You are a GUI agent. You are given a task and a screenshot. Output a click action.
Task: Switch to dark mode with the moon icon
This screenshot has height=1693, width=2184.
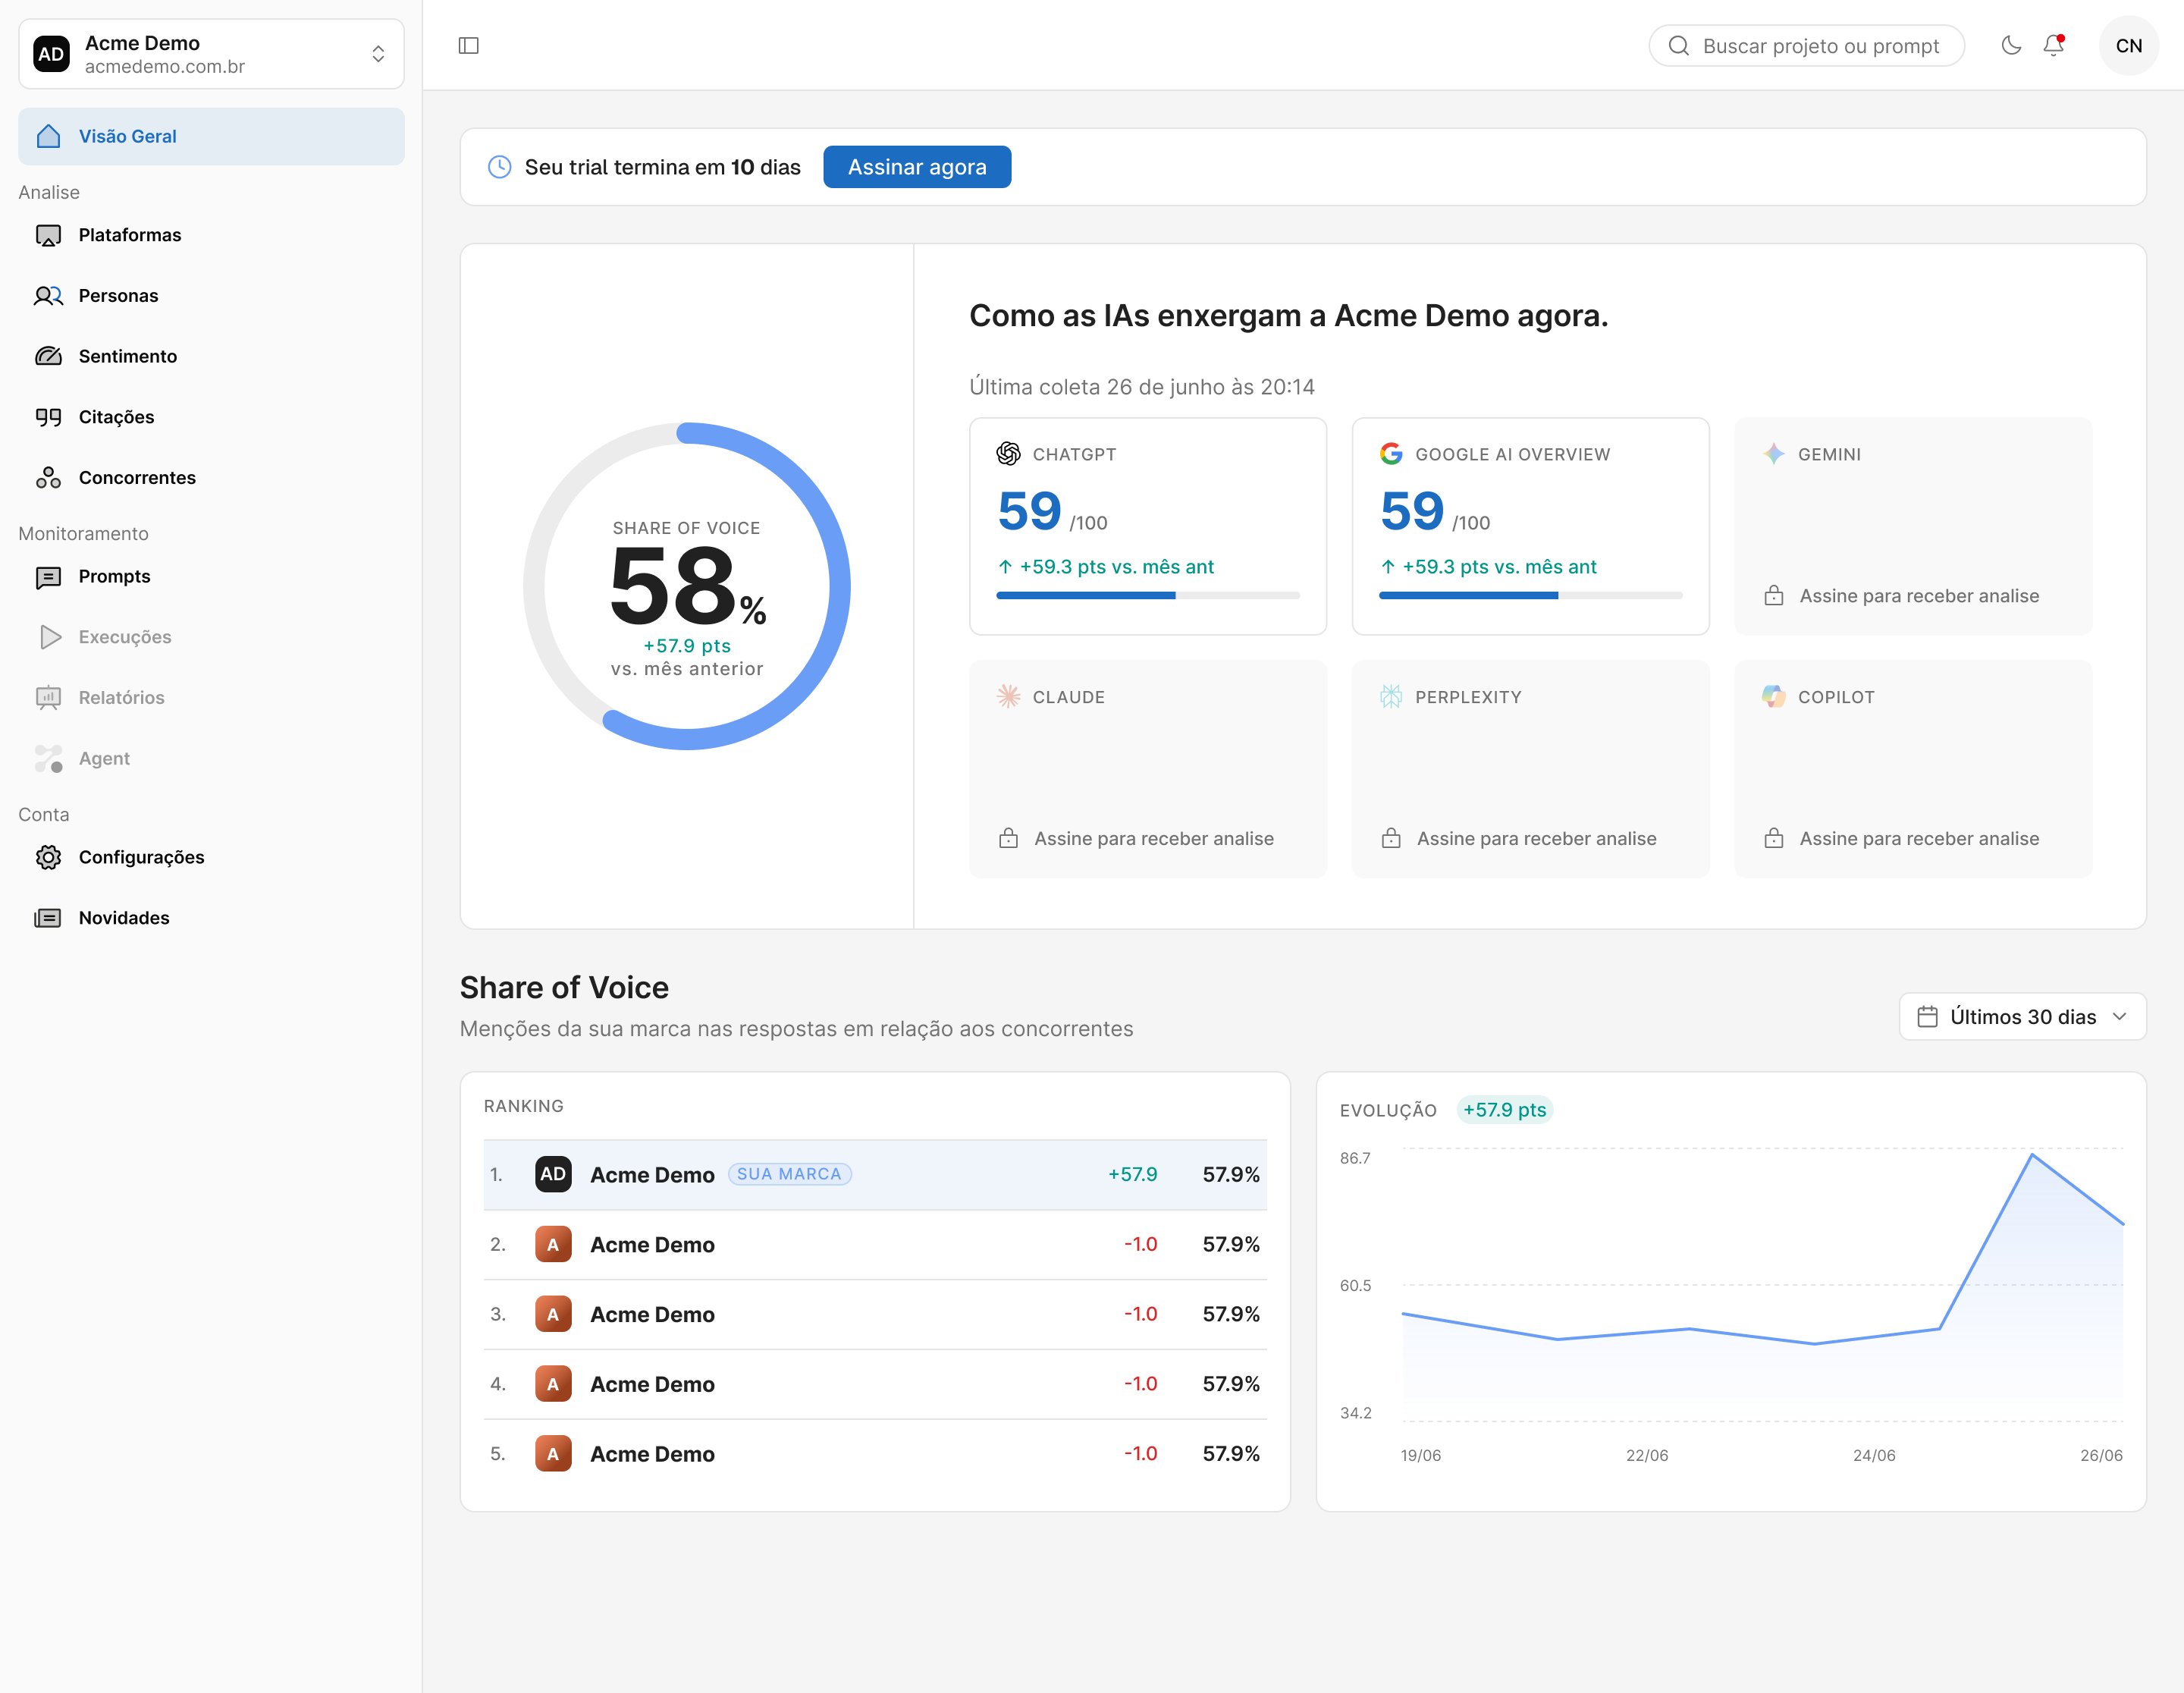2011,45
